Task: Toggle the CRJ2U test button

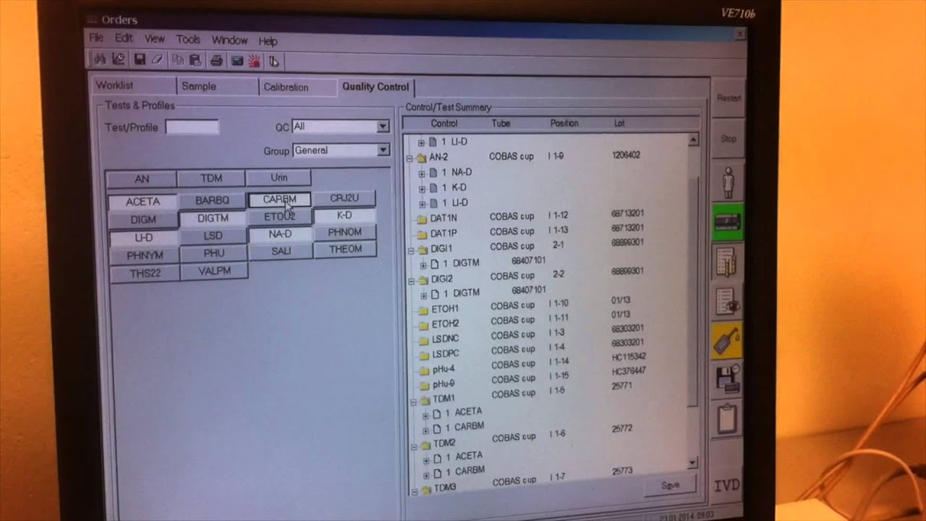Action: [x=344, y=198]
